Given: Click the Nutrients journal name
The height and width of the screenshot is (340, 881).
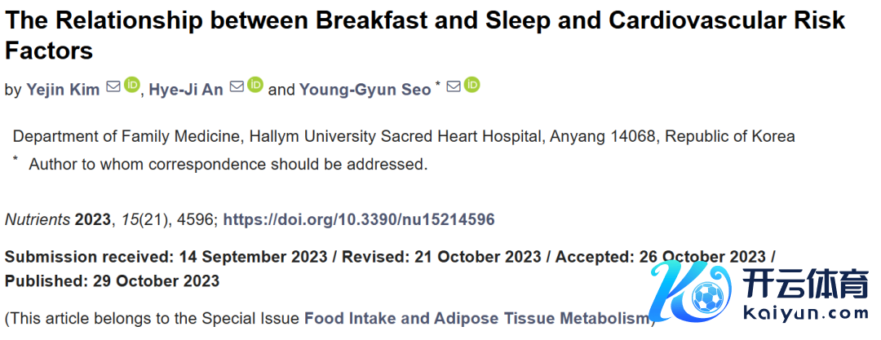Looking at the screenshot, I should click(38, 219).
